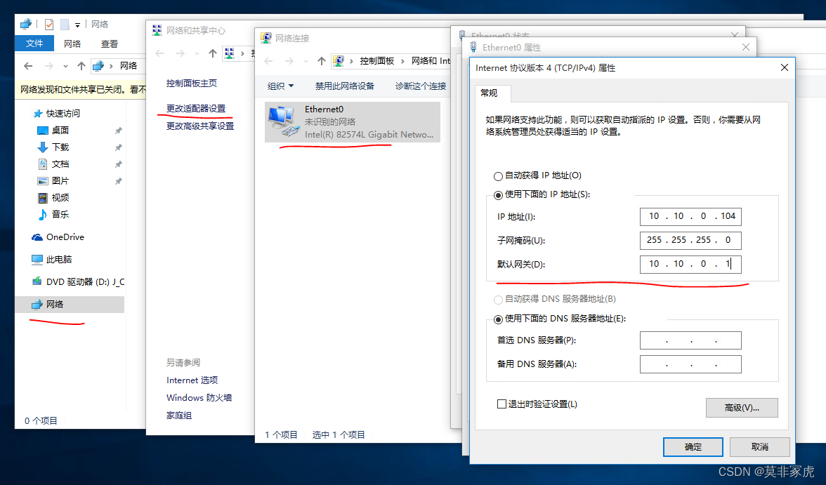Click the subnet mask input field

(x=690, y=240)
